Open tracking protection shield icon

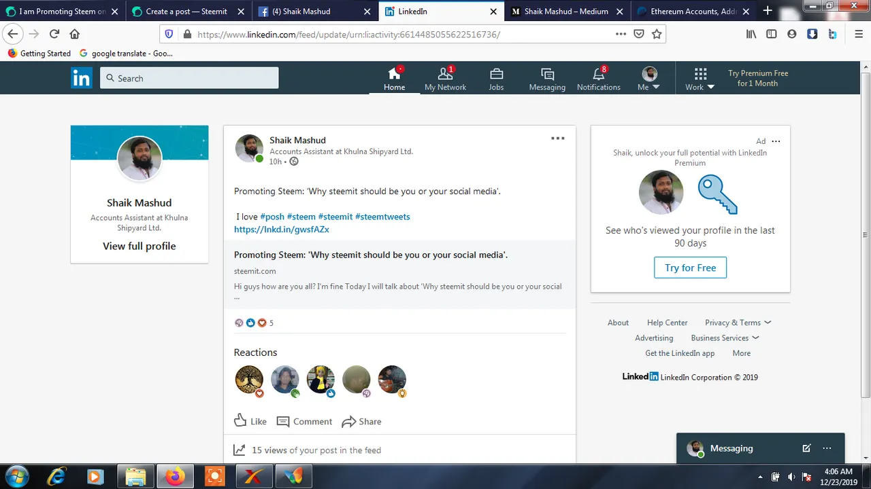[169, 34]
